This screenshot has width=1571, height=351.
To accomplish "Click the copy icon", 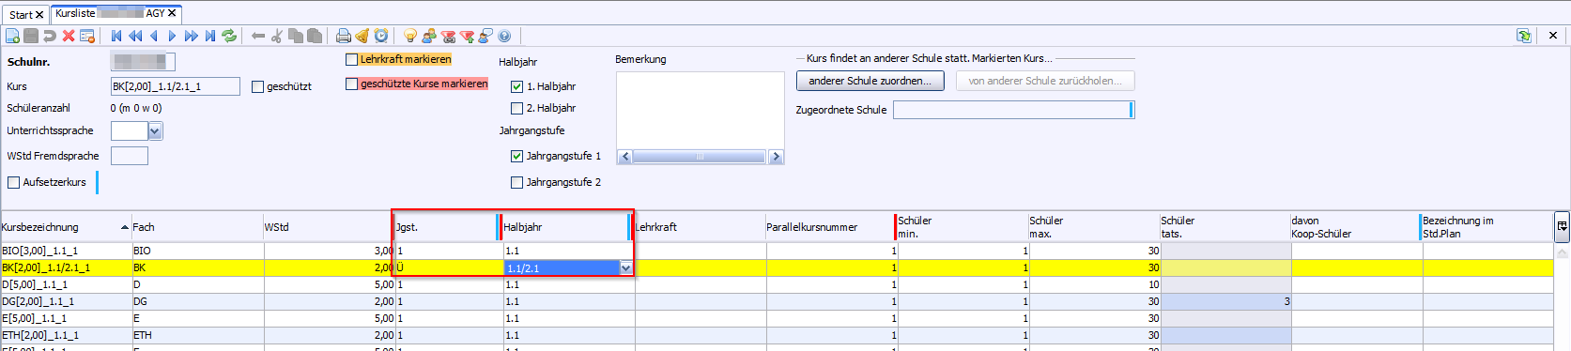I will coord(295,36).
